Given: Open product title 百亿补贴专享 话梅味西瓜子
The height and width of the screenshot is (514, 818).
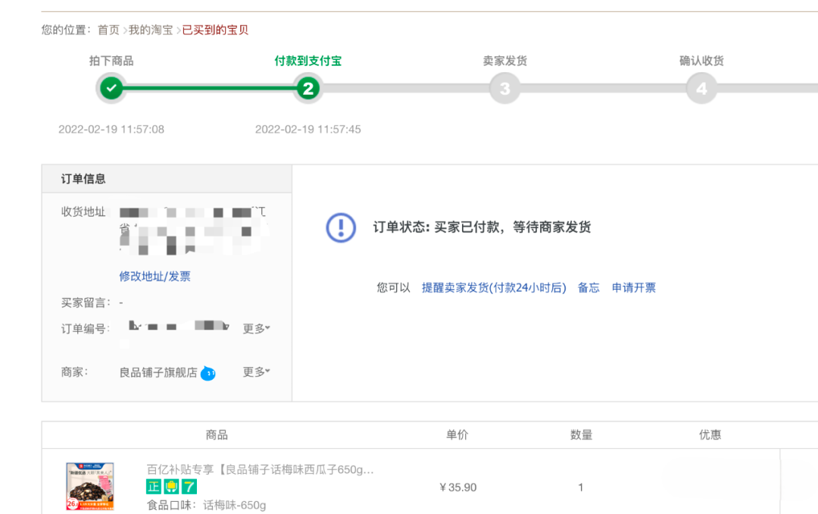Looking at the screenshot, I should click(260, 469).
